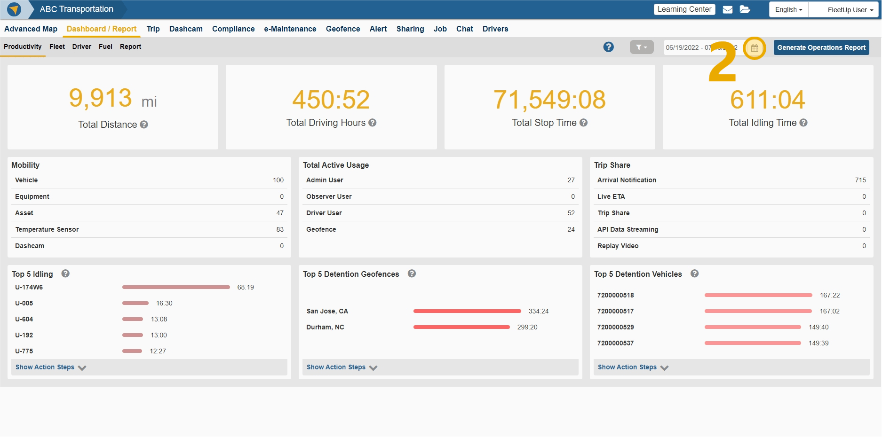The height and width of the screenshot is (437, 882).
Task: Click the Total Idling Time help icon
Action: pos(803,123)
